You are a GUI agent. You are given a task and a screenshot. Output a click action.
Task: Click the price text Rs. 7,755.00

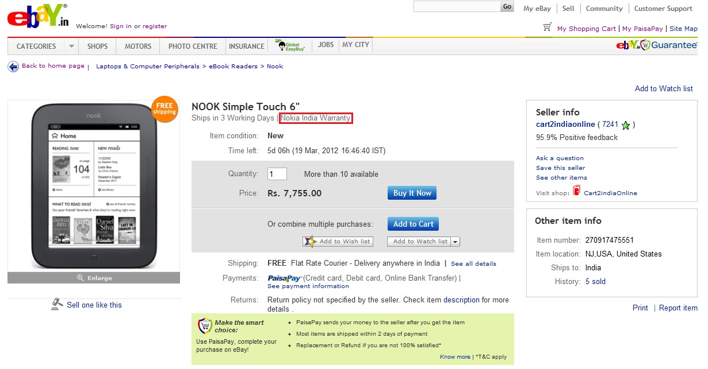(x=294, y=193)
